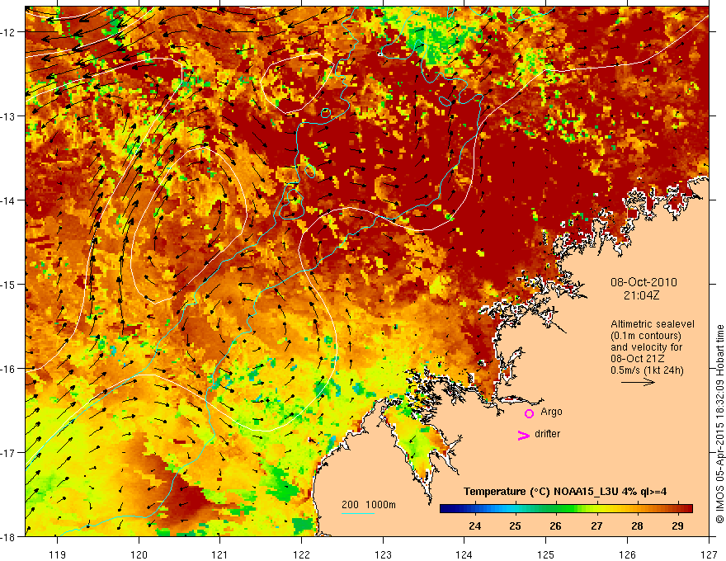The width and height of the screenshot is (726, 561).
Task: Click the longitude axis label 124
Action: click(464, 554)
